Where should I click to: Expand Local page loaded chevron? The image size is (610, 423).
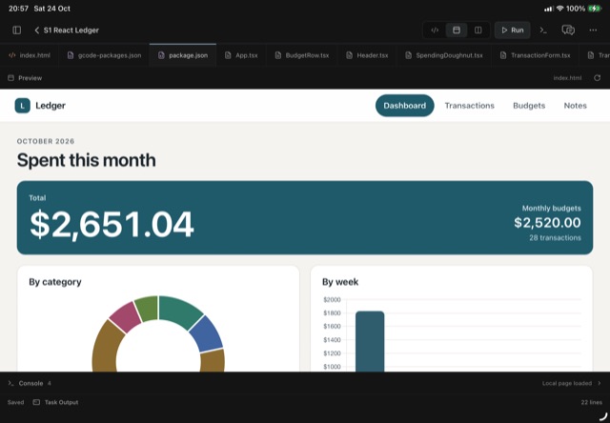[600, 383]
